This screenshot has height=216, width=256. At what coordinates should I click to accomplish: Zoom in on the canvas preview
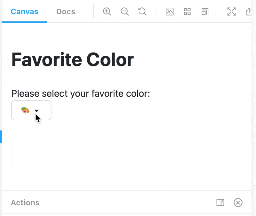107,12
